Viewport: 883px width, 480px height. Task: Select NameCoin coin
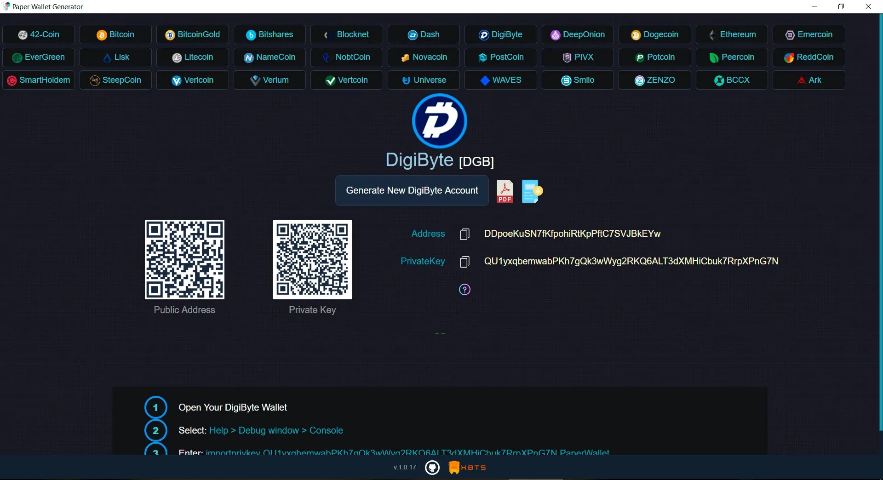click(269, 57)
